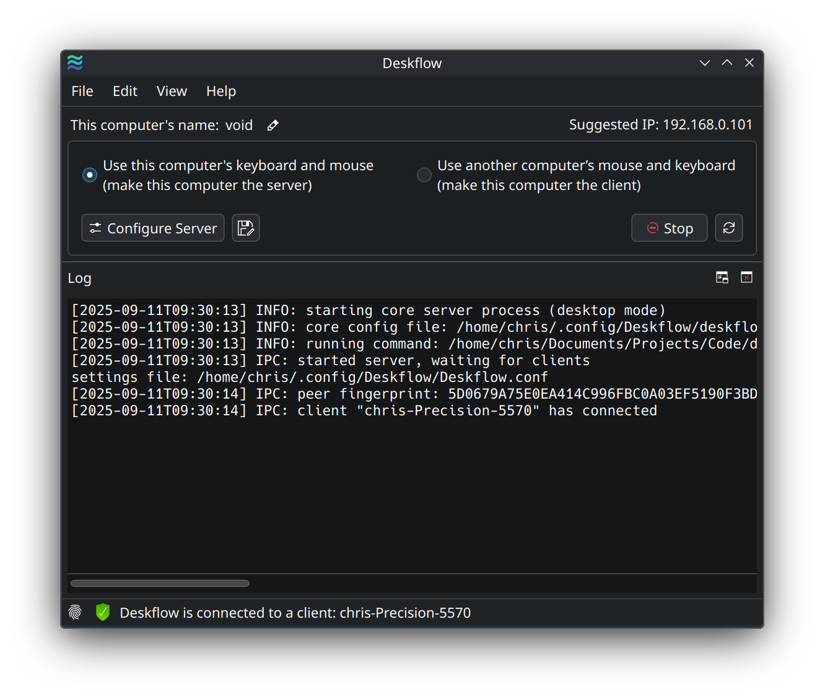Click the log line 'started server, waiting for clients'
This screenshot has height=700, width=825.
pos(331,361)
